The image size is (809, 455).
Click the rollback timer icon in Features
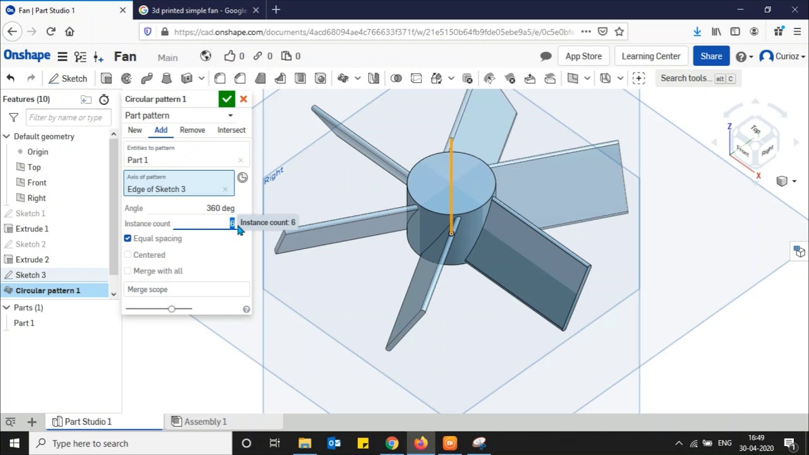(x=104, y=99)
